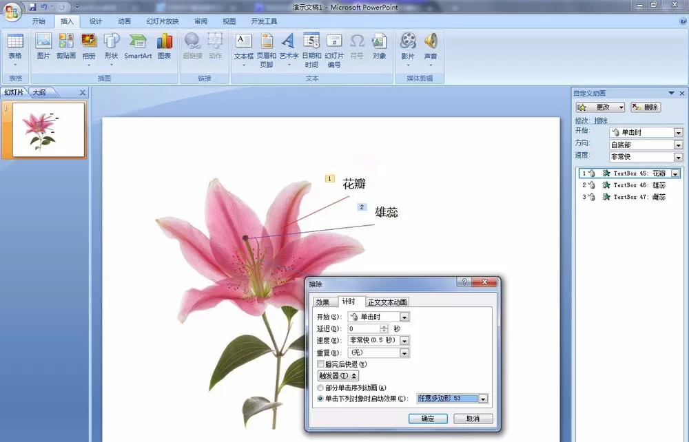
Task: Select animation item TextBox 46: 雄蕊
Action: [x=629, y=185]
